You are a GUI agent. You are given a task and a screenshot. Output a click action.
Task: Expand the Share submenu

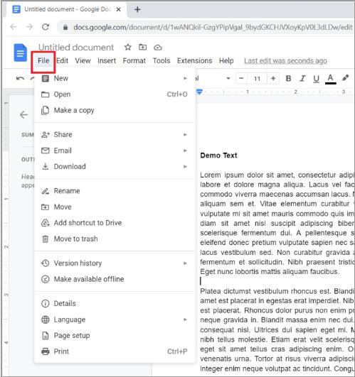tap(115, 134)
